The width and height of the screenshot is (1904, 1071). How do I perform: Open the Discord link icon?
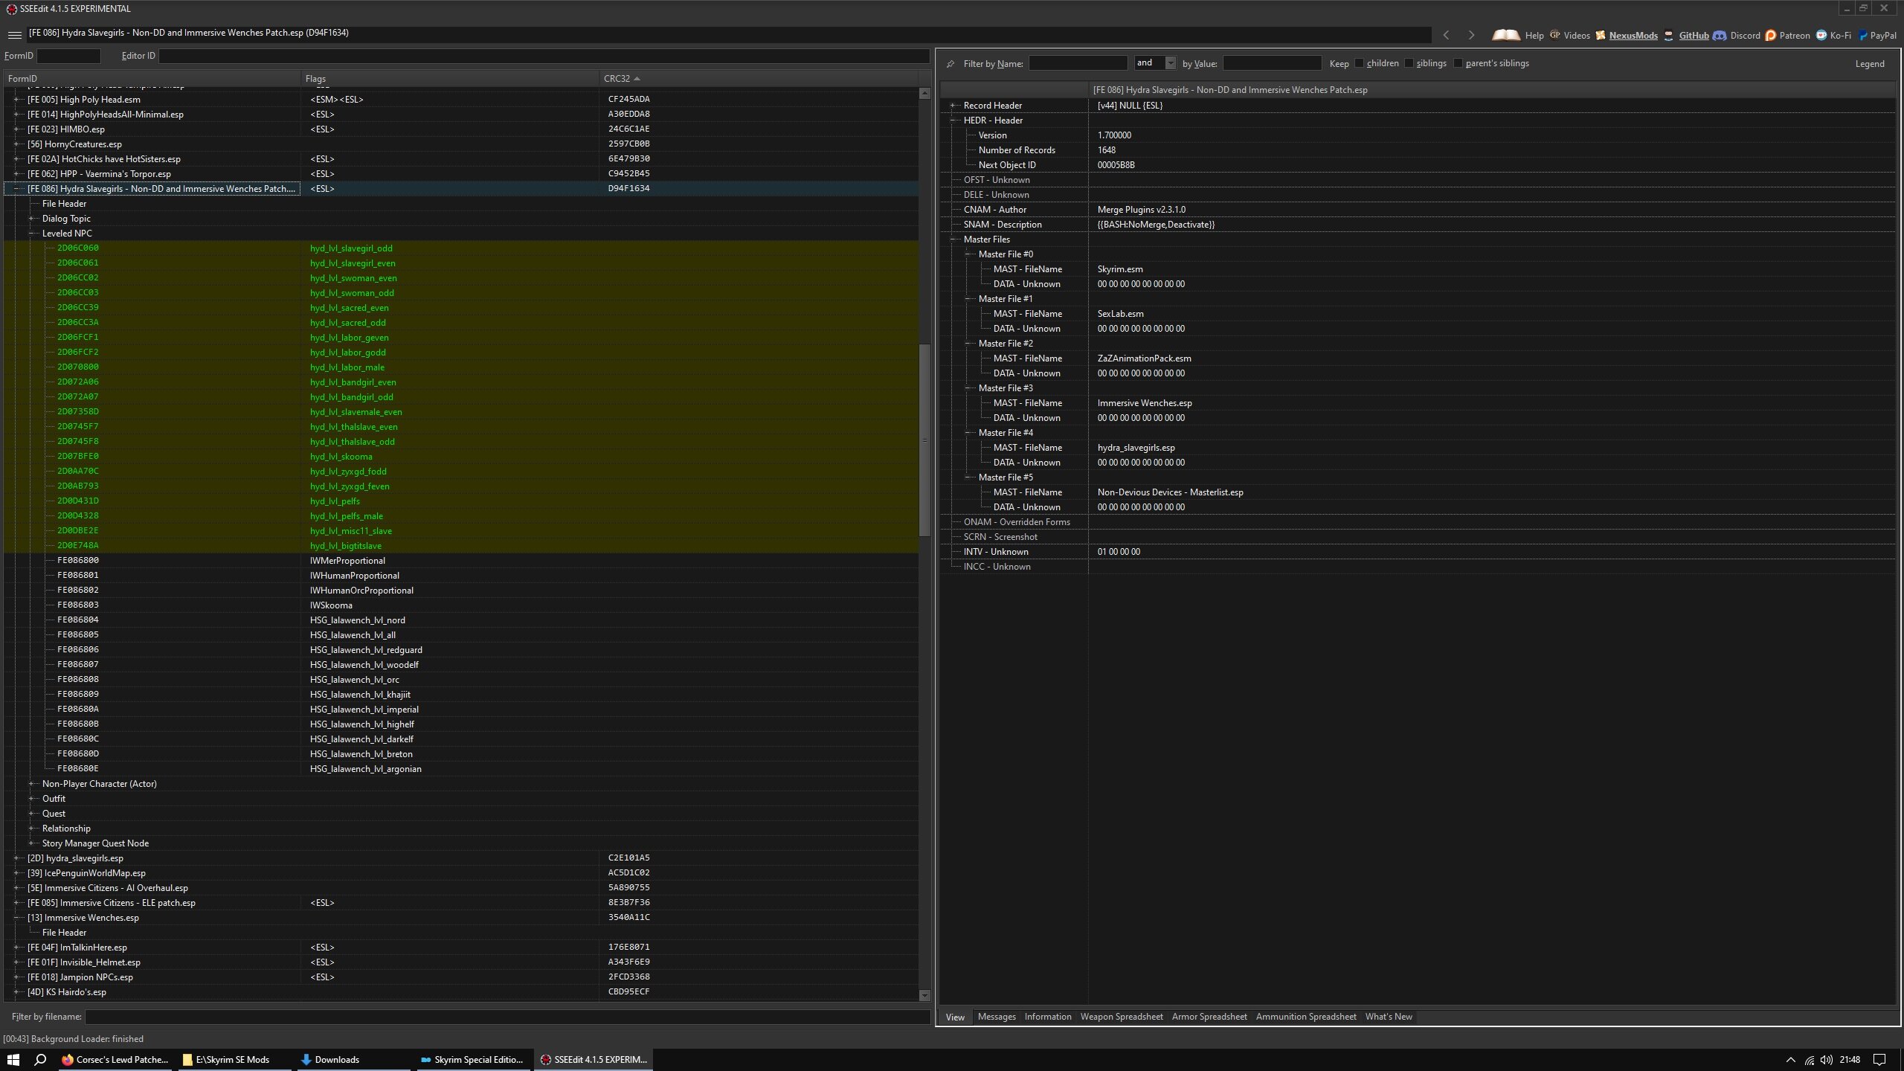(x=1720, y=36)
